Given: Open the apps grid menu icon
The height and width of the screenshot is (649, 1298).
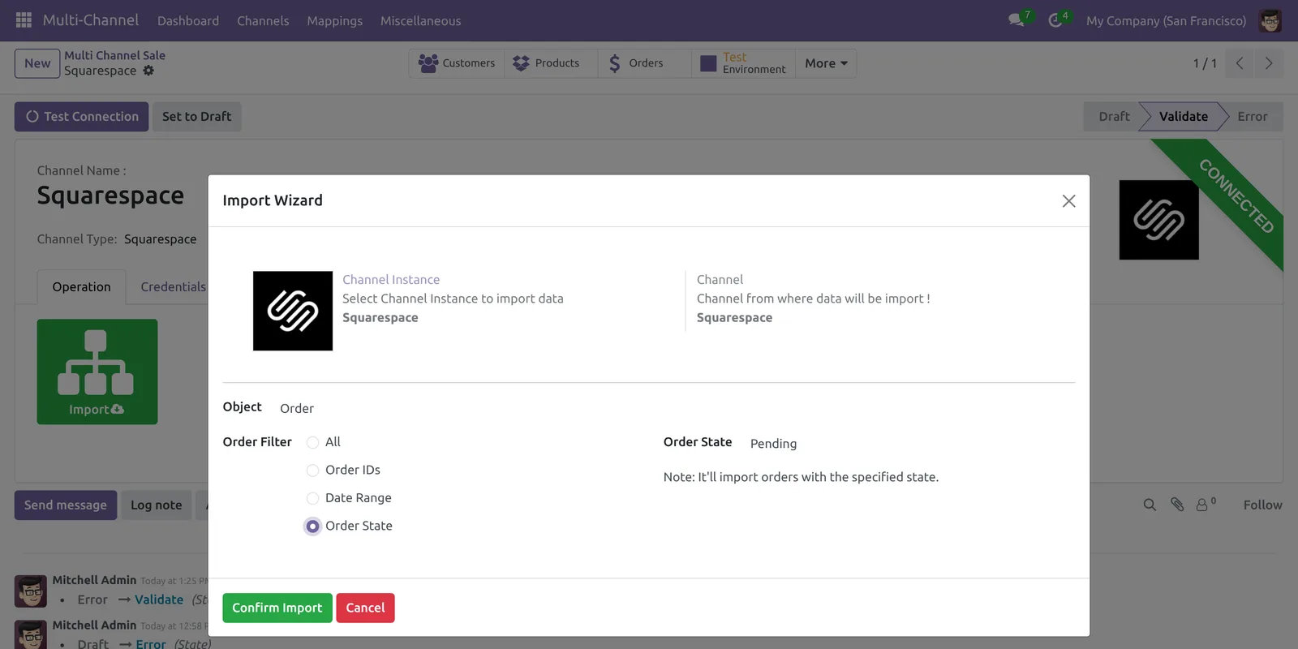Looking at the screenshot, I should tap(24, 20).
